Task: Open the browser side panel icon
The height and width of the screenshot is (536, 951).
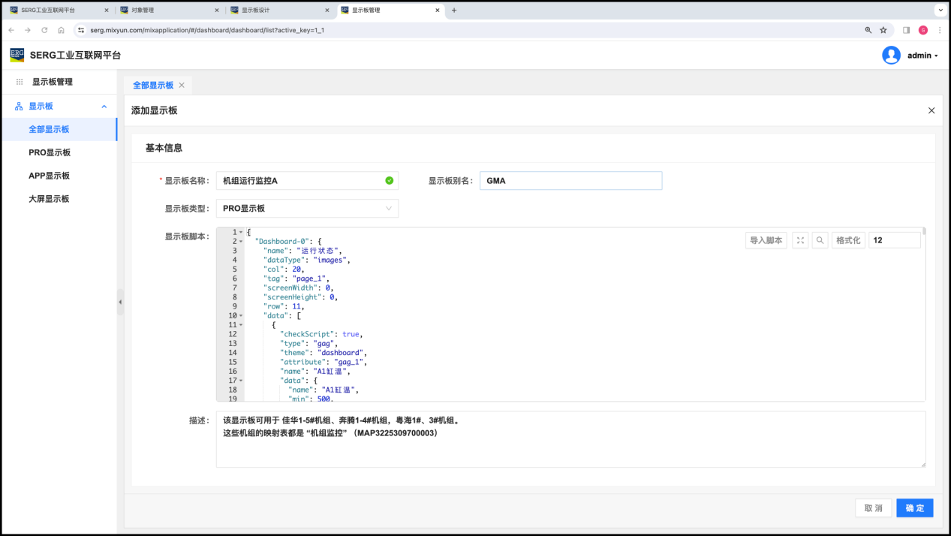Action: [906, 30]
